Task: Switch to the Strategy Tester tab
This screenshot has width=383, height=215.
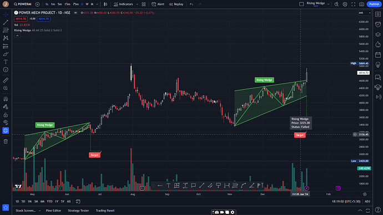Action: tap(78, 211)
